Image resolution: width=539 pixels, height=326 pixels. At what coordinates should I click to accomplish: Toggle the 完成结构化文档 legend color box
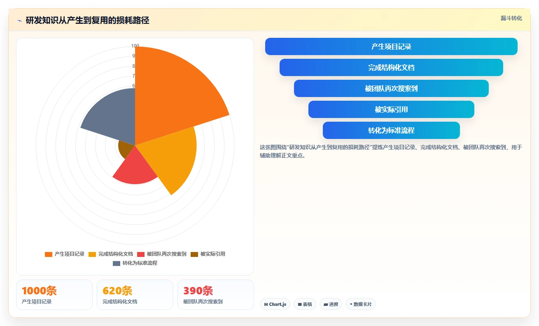[92, 254]
